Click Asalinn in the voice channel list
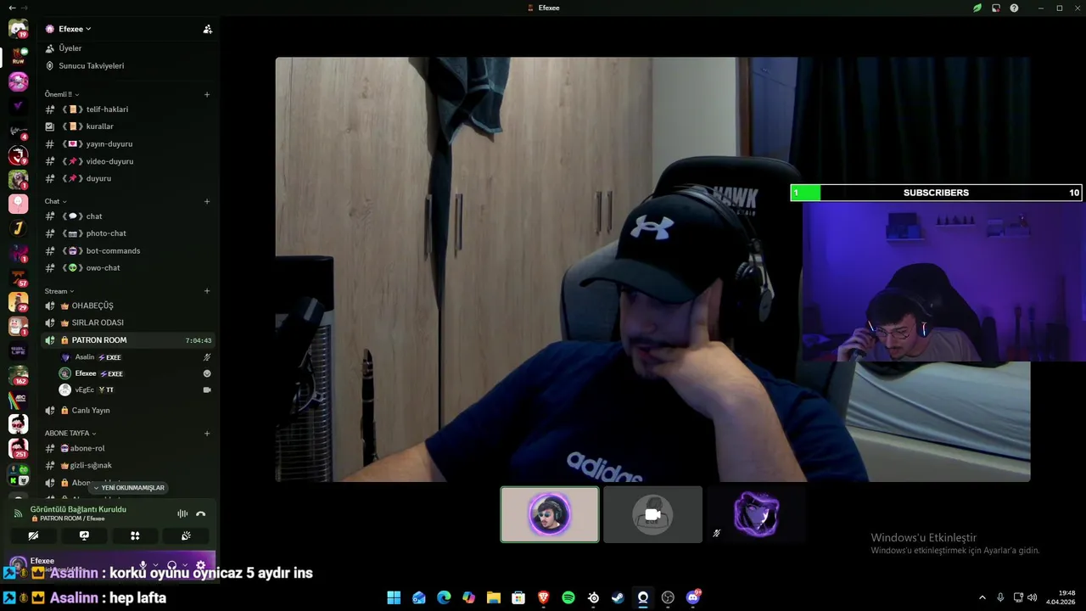The image size is (1086, 611). pos(135,357)
